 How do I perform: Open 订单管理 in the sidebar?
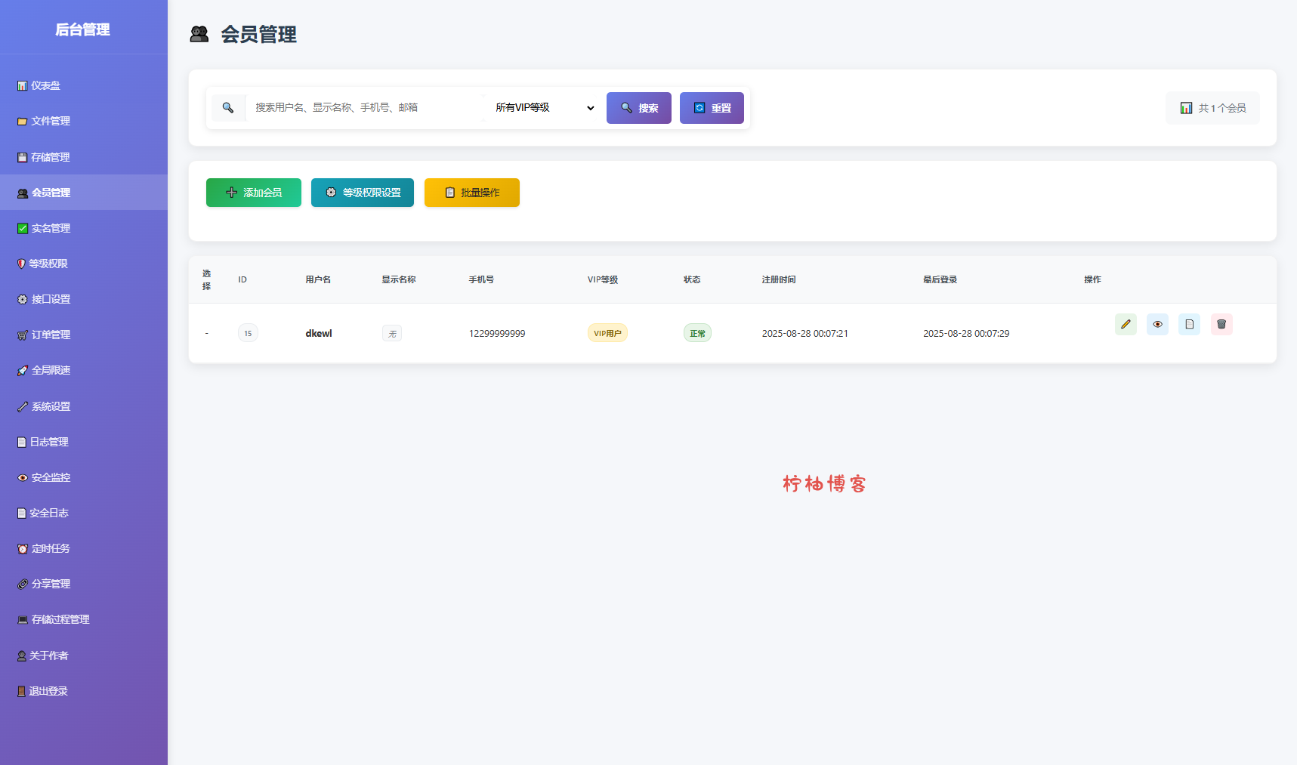point(50,335)
